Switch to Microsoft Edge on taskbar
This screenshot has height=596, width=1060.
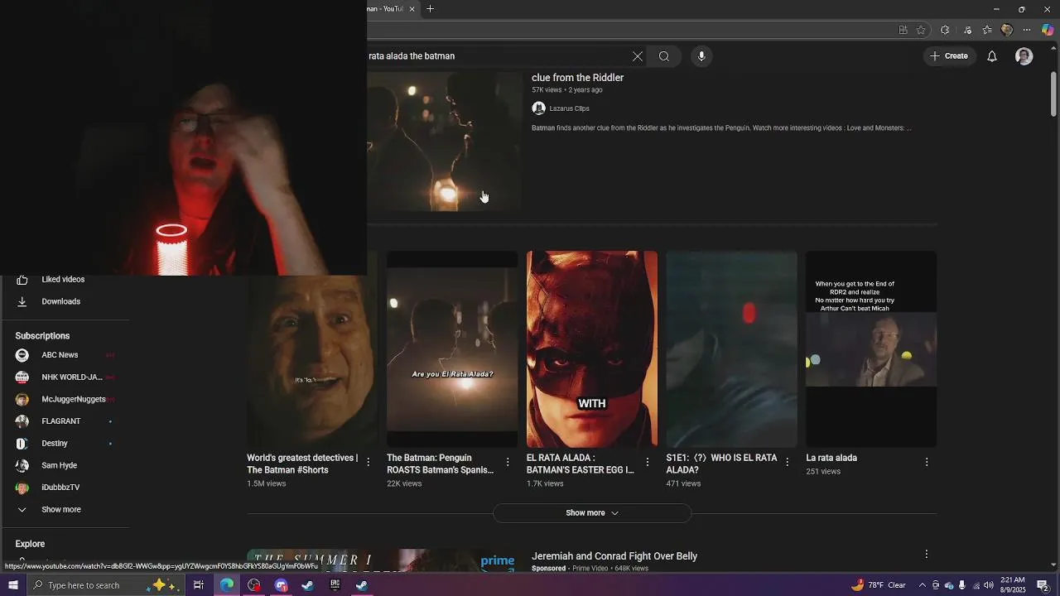[x=227, y=585]
